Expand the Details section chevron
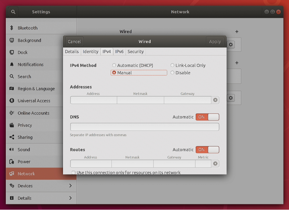This screenshot has height=210, width=289. pos(70,198)
